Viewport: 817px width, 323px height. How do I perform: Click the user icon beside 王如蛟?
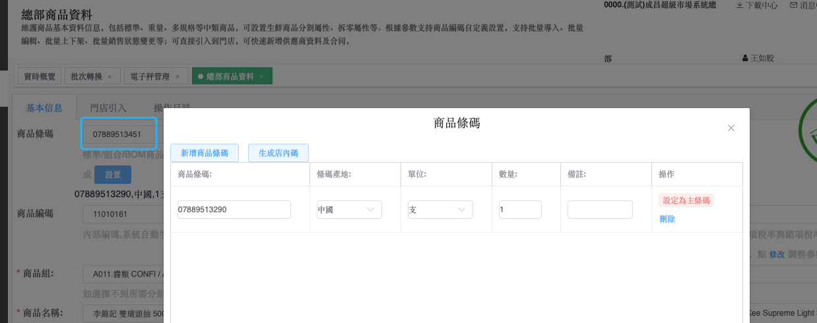click(x=746, y=58)
